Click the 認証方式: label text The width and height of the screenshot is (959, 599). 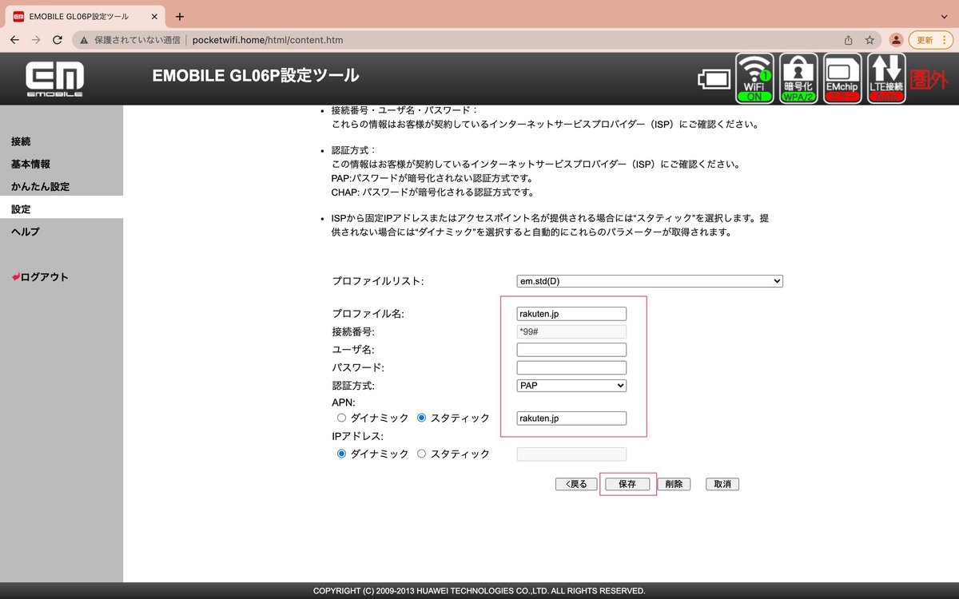coord(353,386)
